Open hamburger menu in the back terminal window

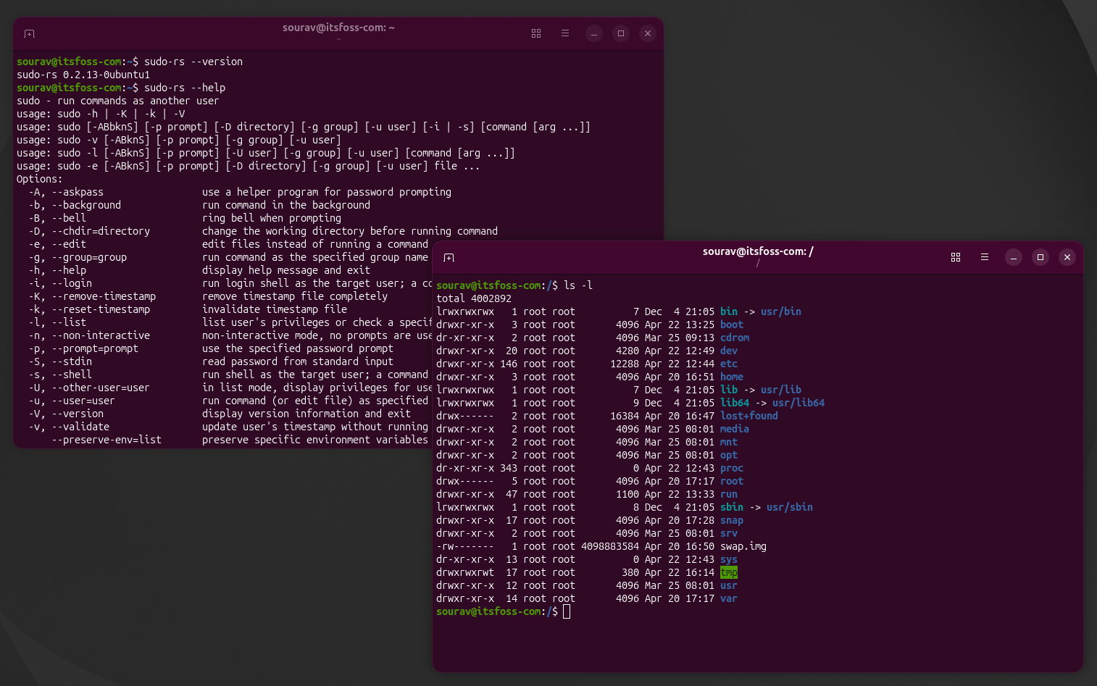click(565, 33)
